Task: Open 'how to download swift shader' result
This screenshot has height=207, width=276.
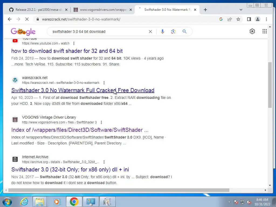Action: (67, 51)
